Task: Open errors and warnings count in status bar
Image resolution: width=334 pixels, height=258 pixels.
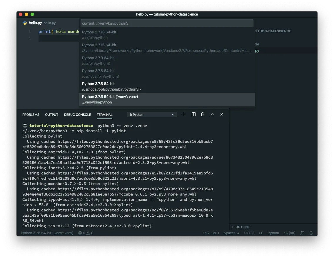Action: coord(86,233)
